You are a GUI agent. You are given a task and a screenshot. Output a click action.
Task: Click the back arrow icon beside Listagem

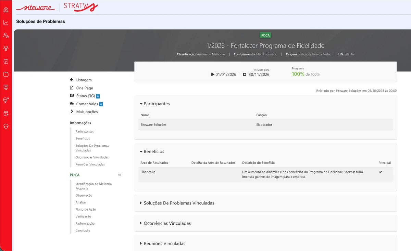(x=72, y=80)
